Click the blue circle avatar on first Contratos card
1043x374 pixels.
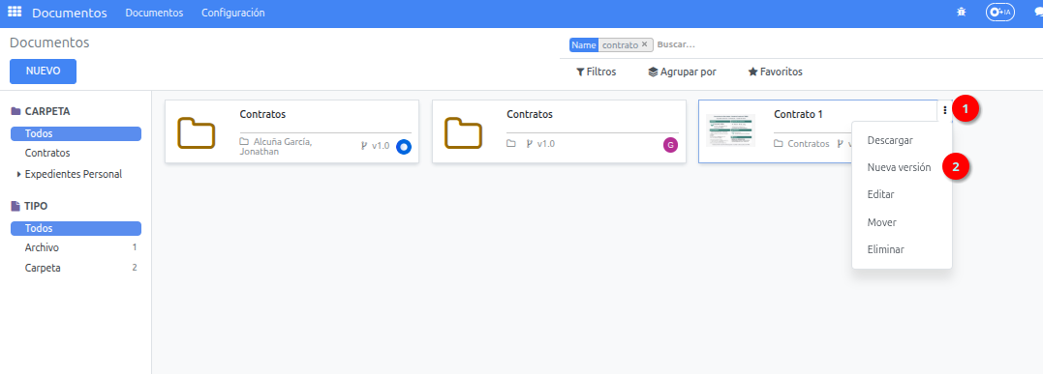[403, 147]
